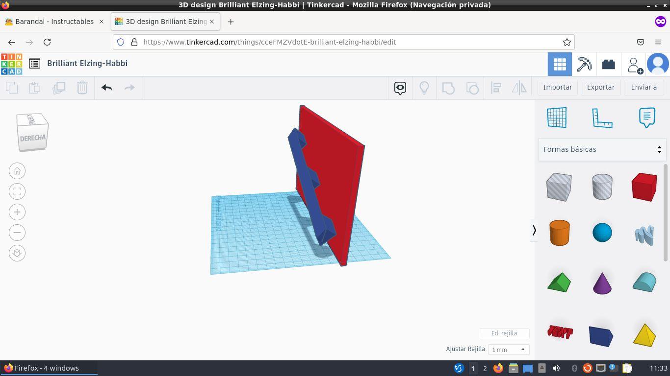Bookmark this page with star icon
Viewport: 670px width, 376px height.
(567, 42)
